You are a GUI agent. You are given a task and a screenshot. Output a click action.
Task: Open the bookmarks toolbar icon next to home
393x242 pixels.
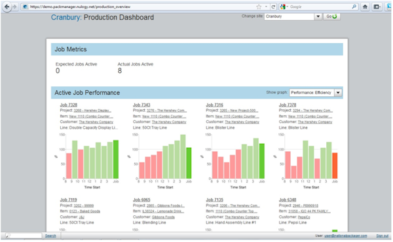[x=377, y=7]
